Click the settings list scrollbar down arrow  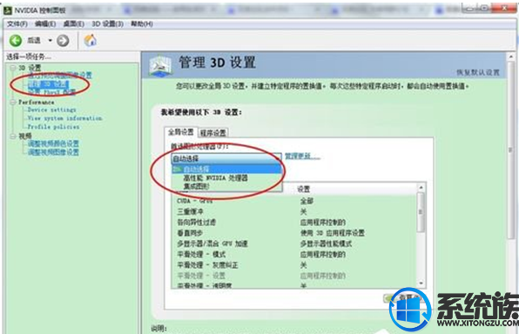click(421, 284)
